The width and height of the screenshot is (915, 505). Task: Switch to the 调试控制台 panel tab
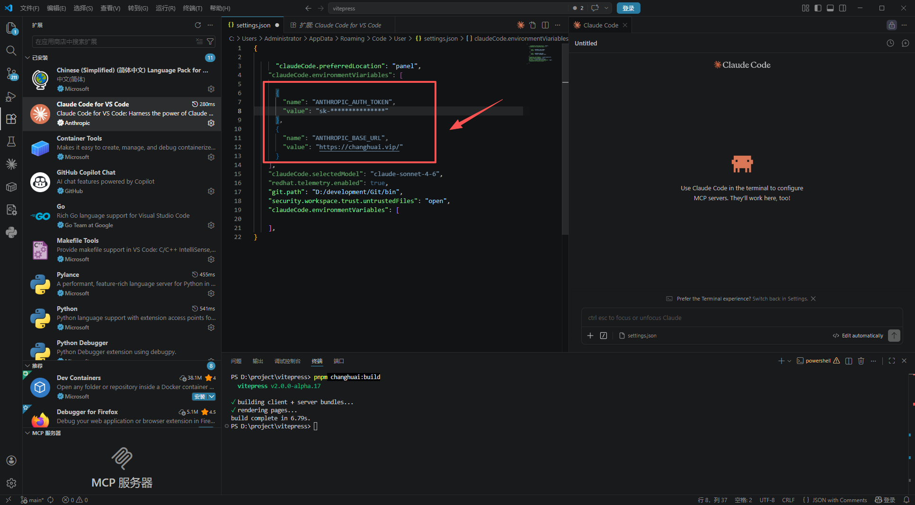coord(287,361)
